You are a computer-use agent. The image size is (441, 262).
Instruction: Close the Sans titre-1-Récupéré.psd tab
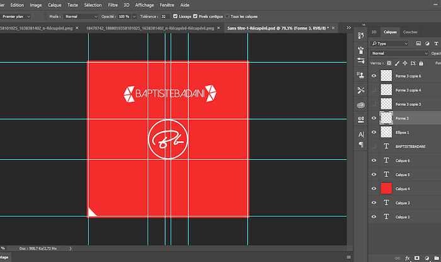pos(333,28)
